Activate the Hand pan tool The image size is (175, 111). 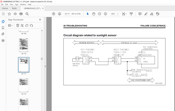click(x=93, y=14)
